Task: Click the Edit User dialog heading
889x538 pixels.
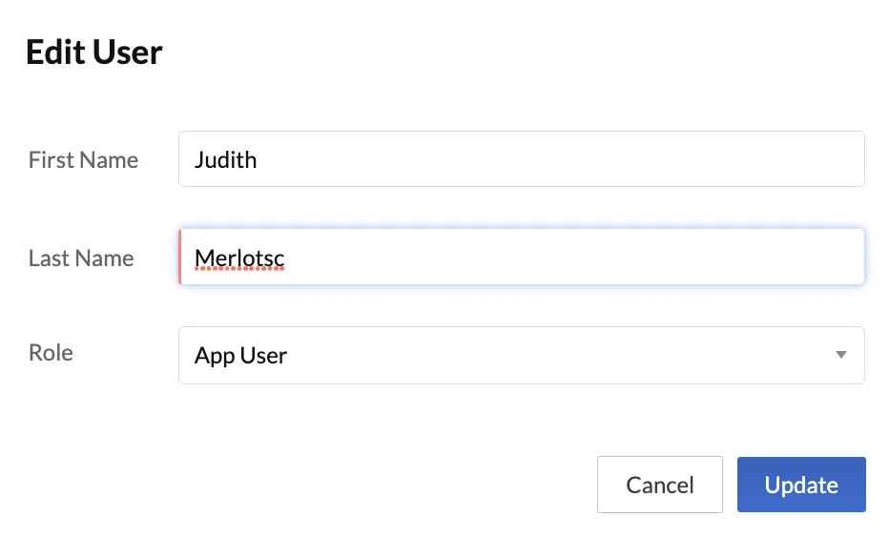Action: click(94, 52)
